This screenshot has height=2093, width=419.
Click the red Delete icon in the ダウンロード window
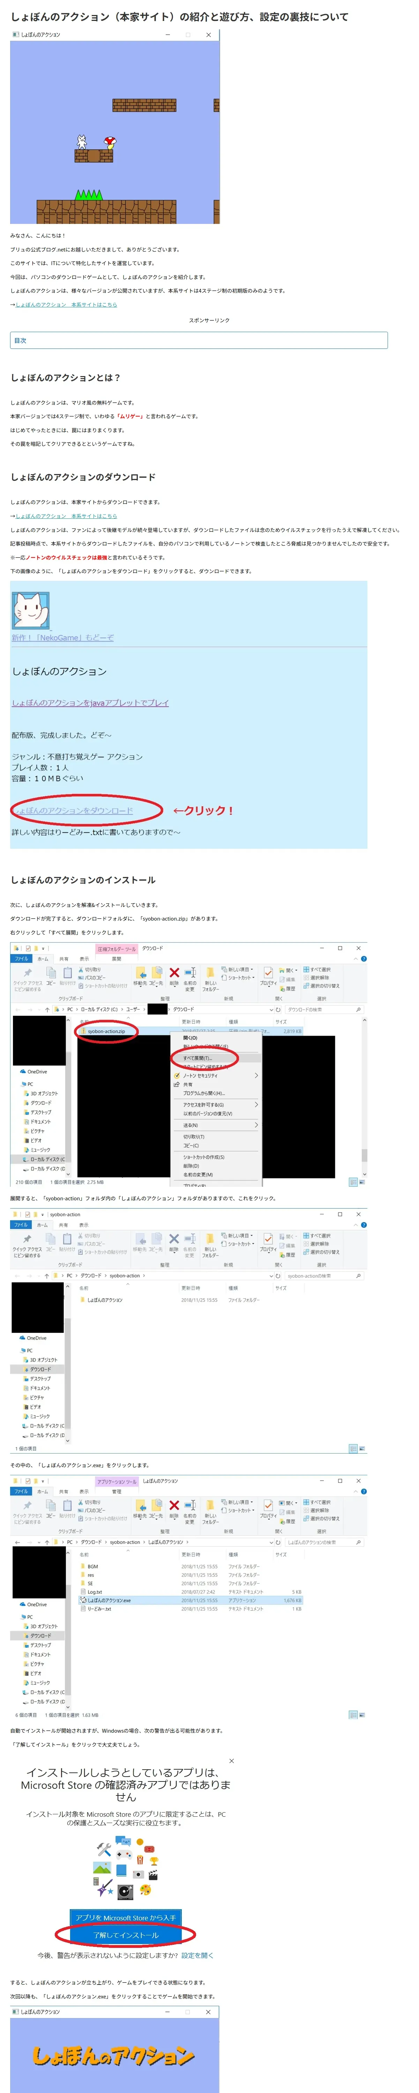[174, 973]
